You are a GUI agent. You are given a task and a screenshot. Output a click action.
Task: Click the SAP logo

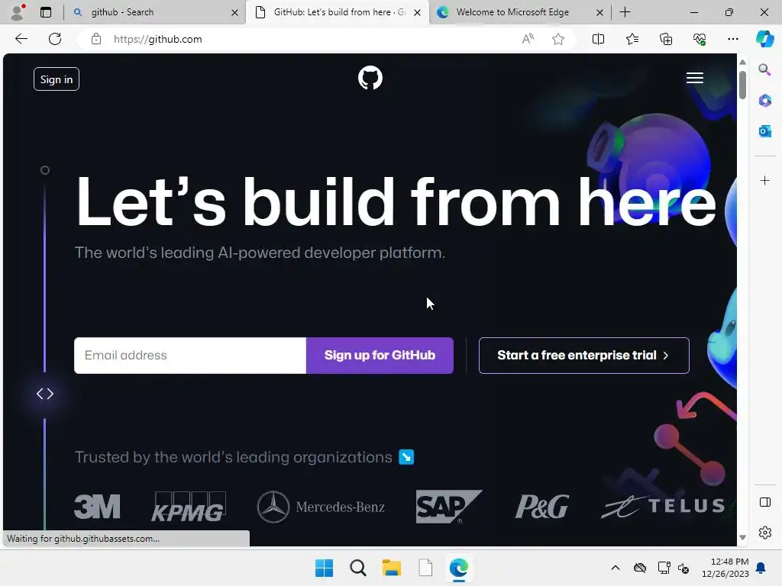(x=449, y=507)
